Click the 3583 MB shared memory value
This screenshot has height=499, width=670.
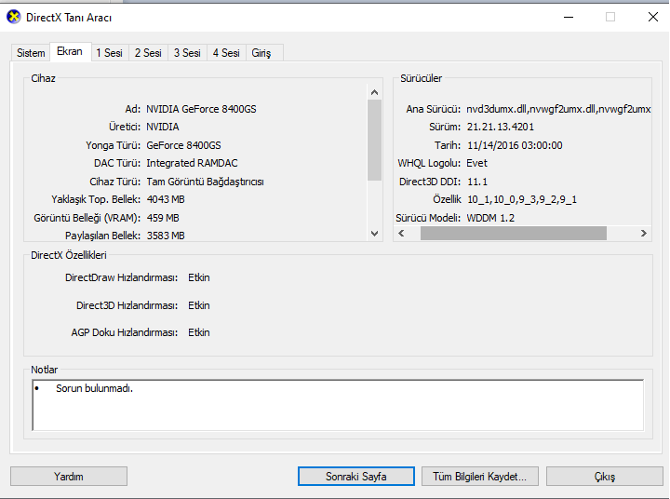coord(166,236)
